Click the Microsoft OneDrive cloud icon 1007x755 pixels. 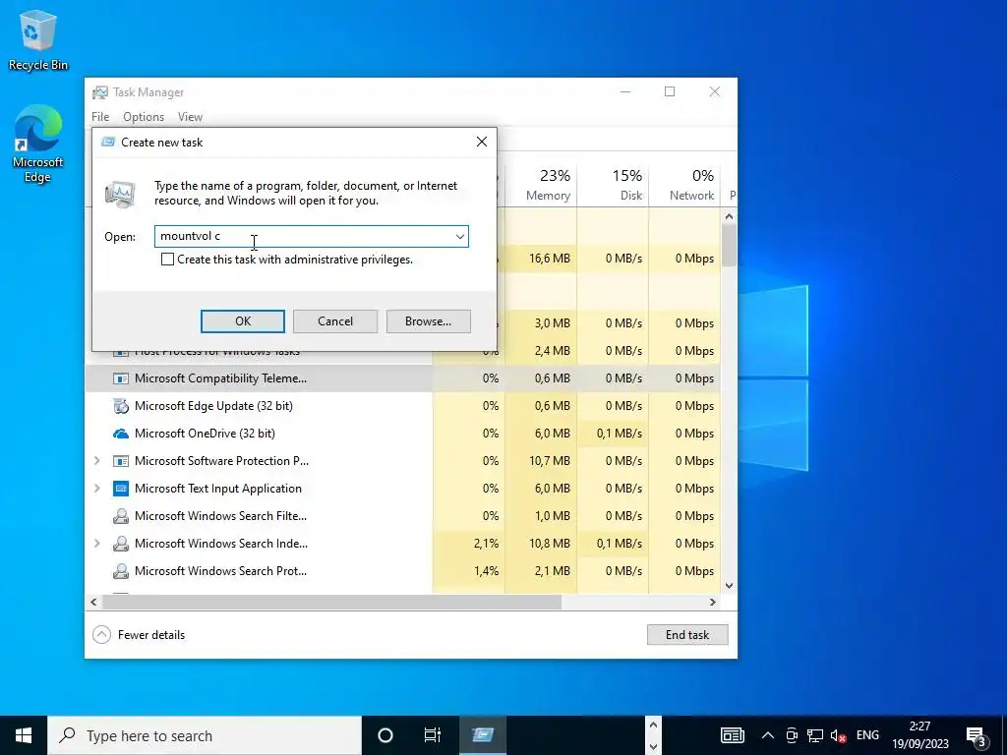coord(121,434)
